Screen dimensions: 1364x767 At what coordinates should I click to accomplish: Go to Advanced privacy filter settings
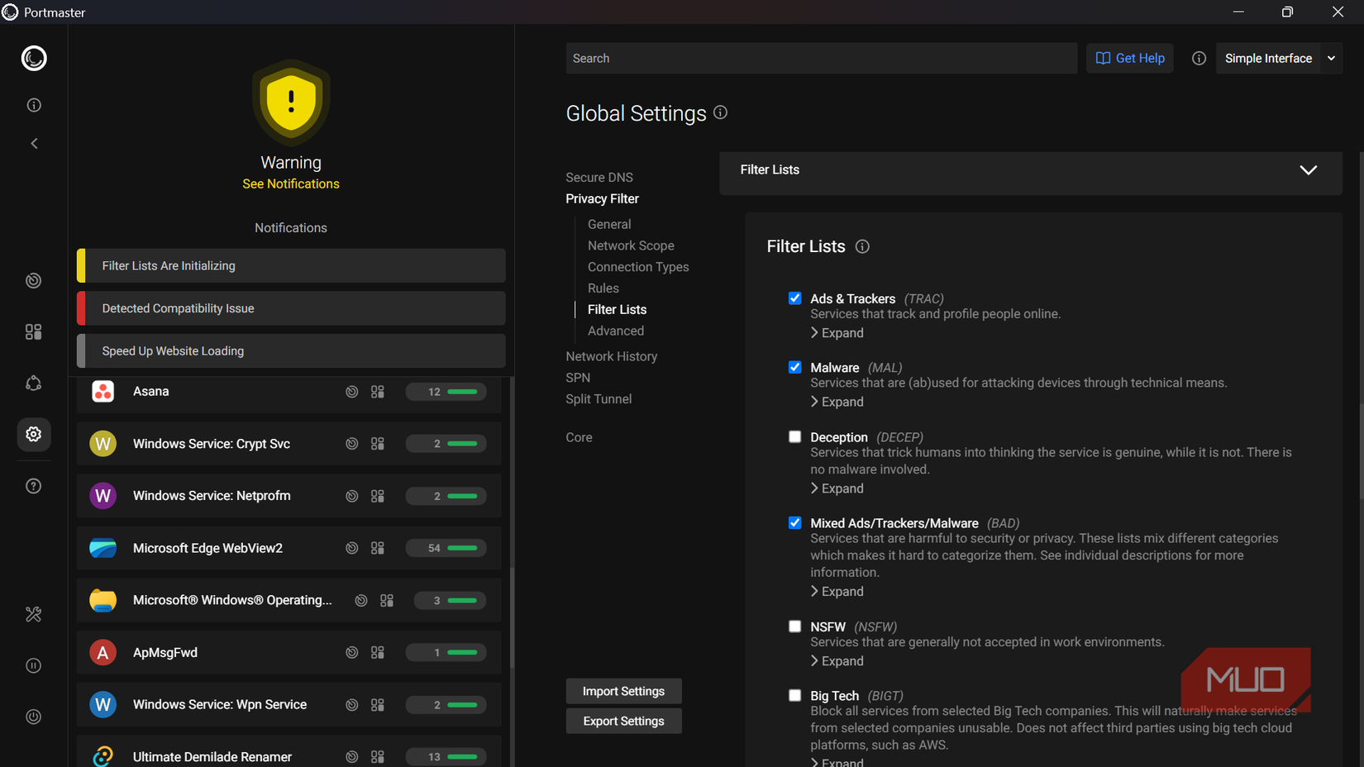point(616,331)
